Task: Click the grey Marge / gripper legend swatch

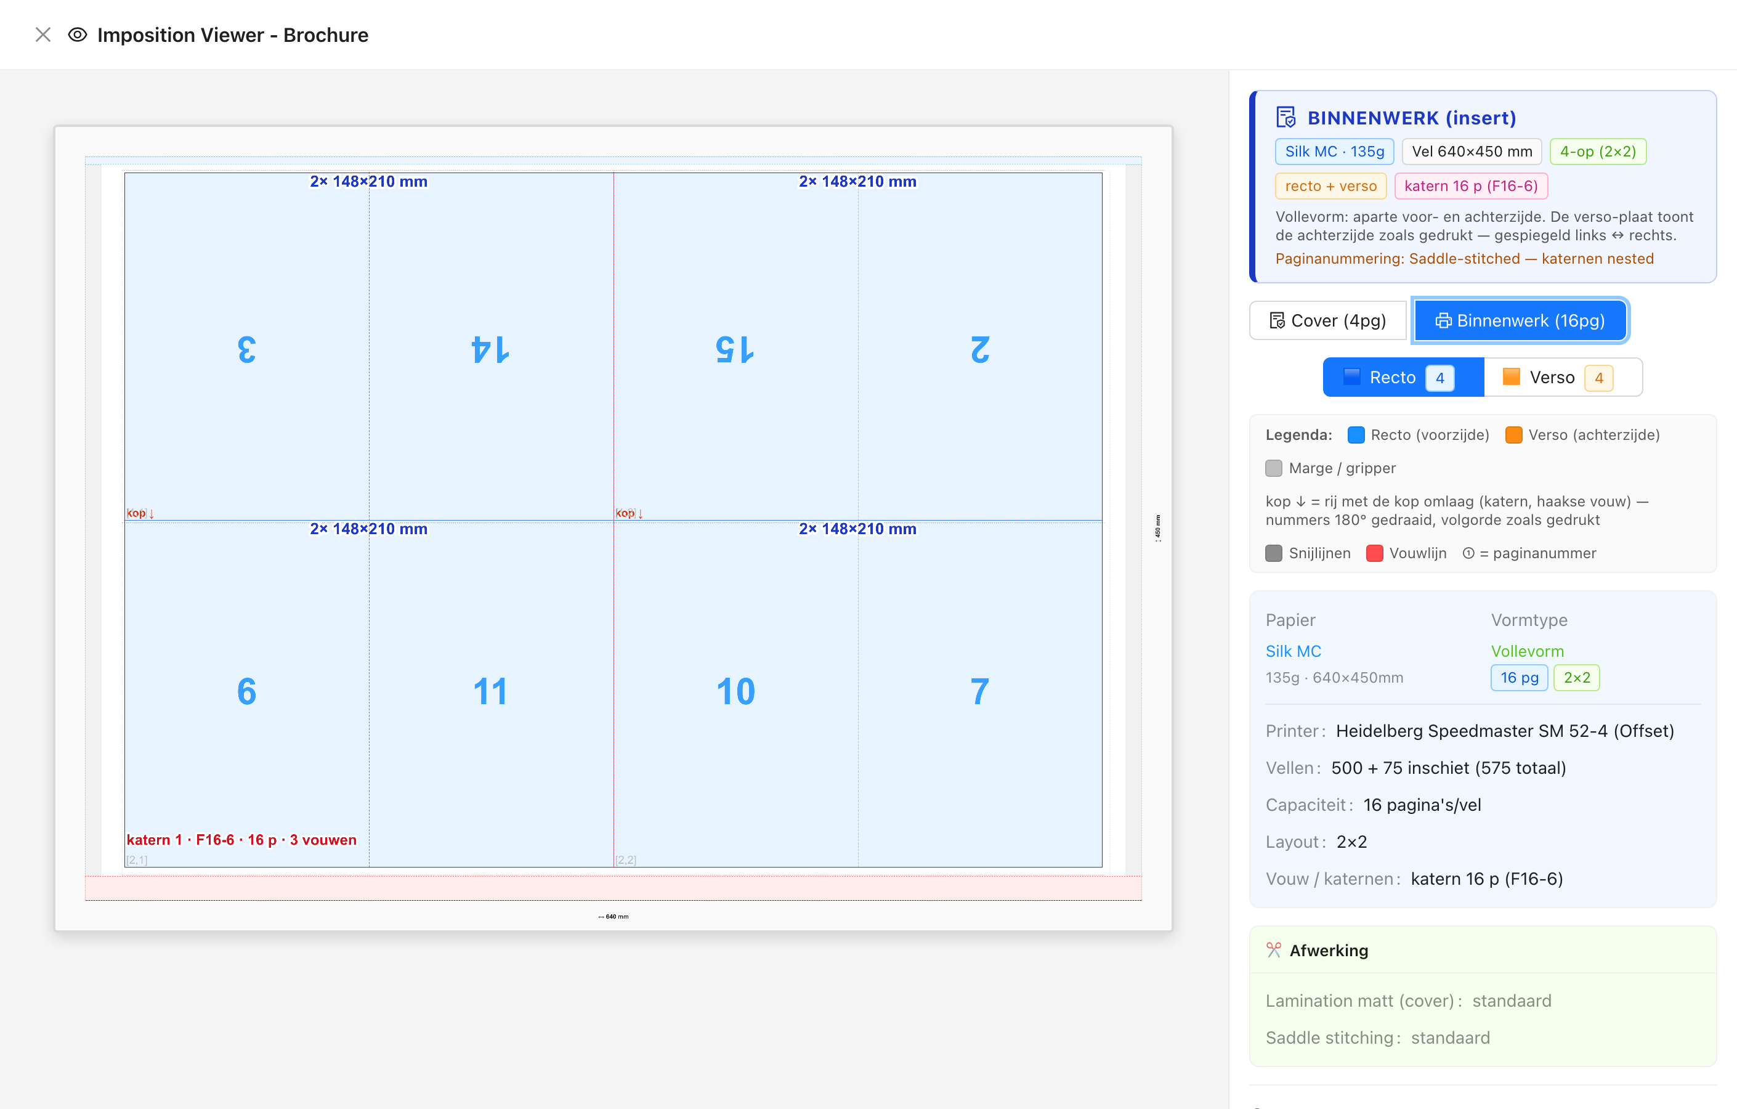Action: tap(1273, 468)
